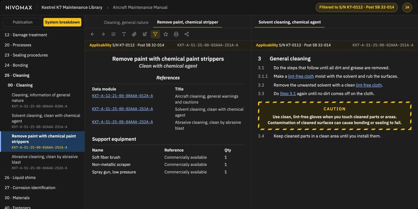Follow reference link KX7-A-12-21-00-00AAA-012A-A
Image resolution: width=418 pixels, height=209 pixels.
(123, 96)
